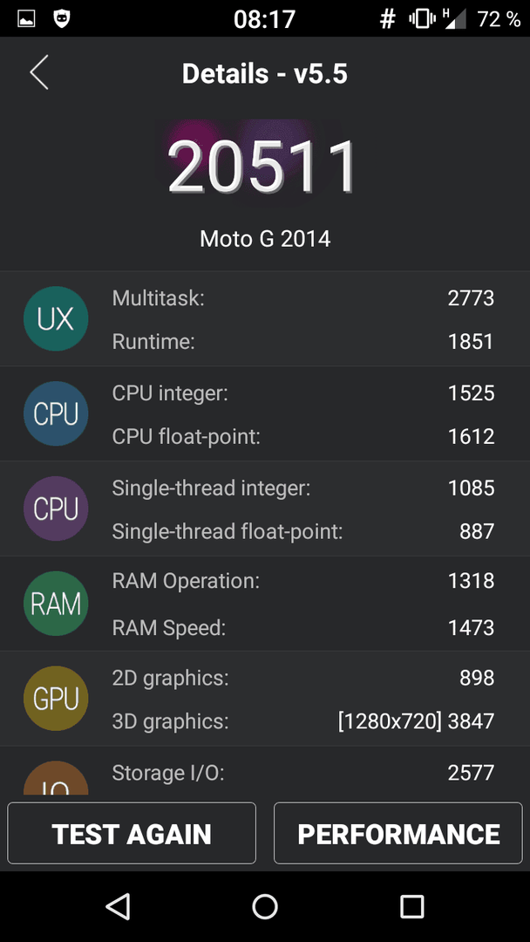The image size is (530, 942).
Task: Tap the back arrow in the header
Action: [39, 72]
